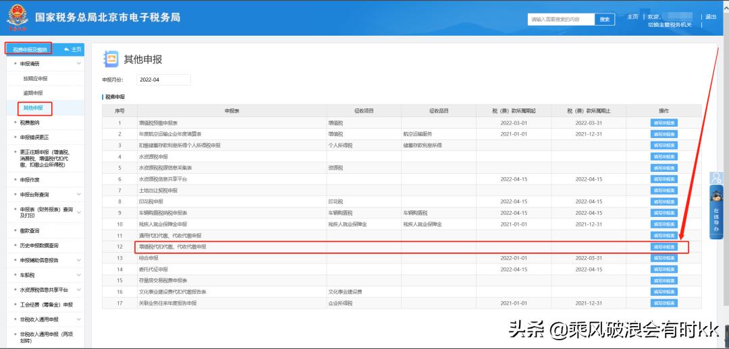Screen dimensions: 729x349
Task: Open 申报作废 in the sidebar
Action: tap(30, 180)
